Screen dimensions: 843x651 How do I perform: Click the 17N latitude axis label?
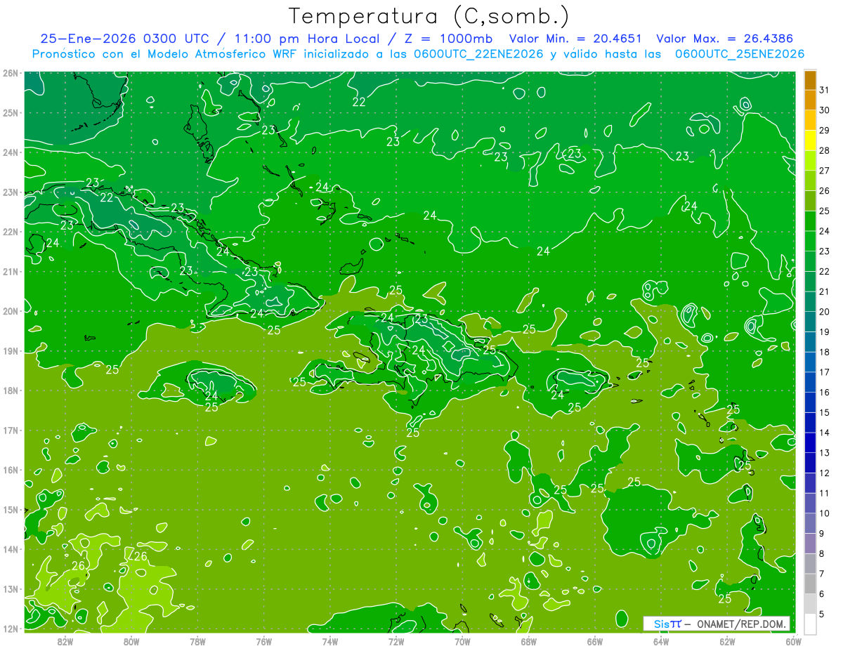pyautogui.click(x=11, y=430)
